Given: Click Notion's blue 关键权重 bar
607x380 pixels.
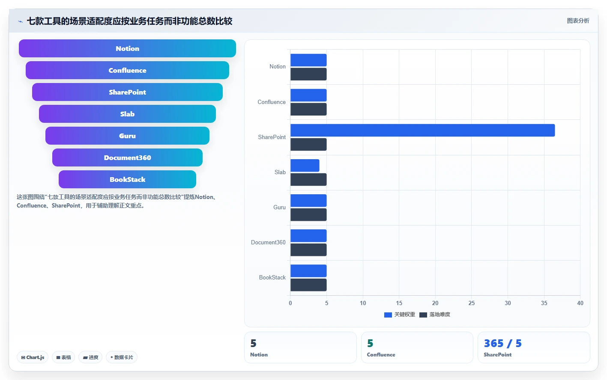Looking at the screenshot, I should click(x=308, y=60).
